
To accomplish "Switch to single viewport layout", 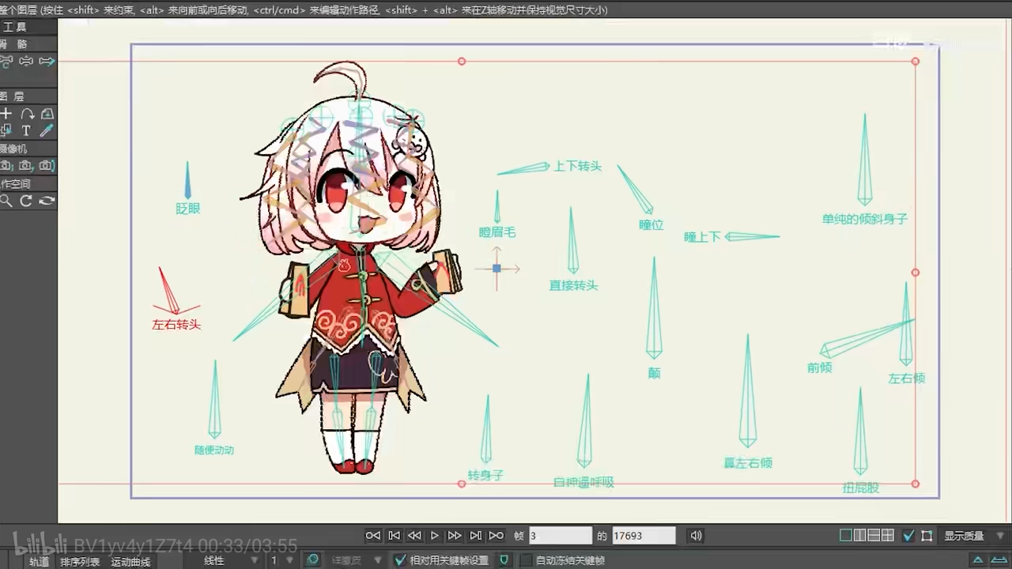I will coord(846,536).
